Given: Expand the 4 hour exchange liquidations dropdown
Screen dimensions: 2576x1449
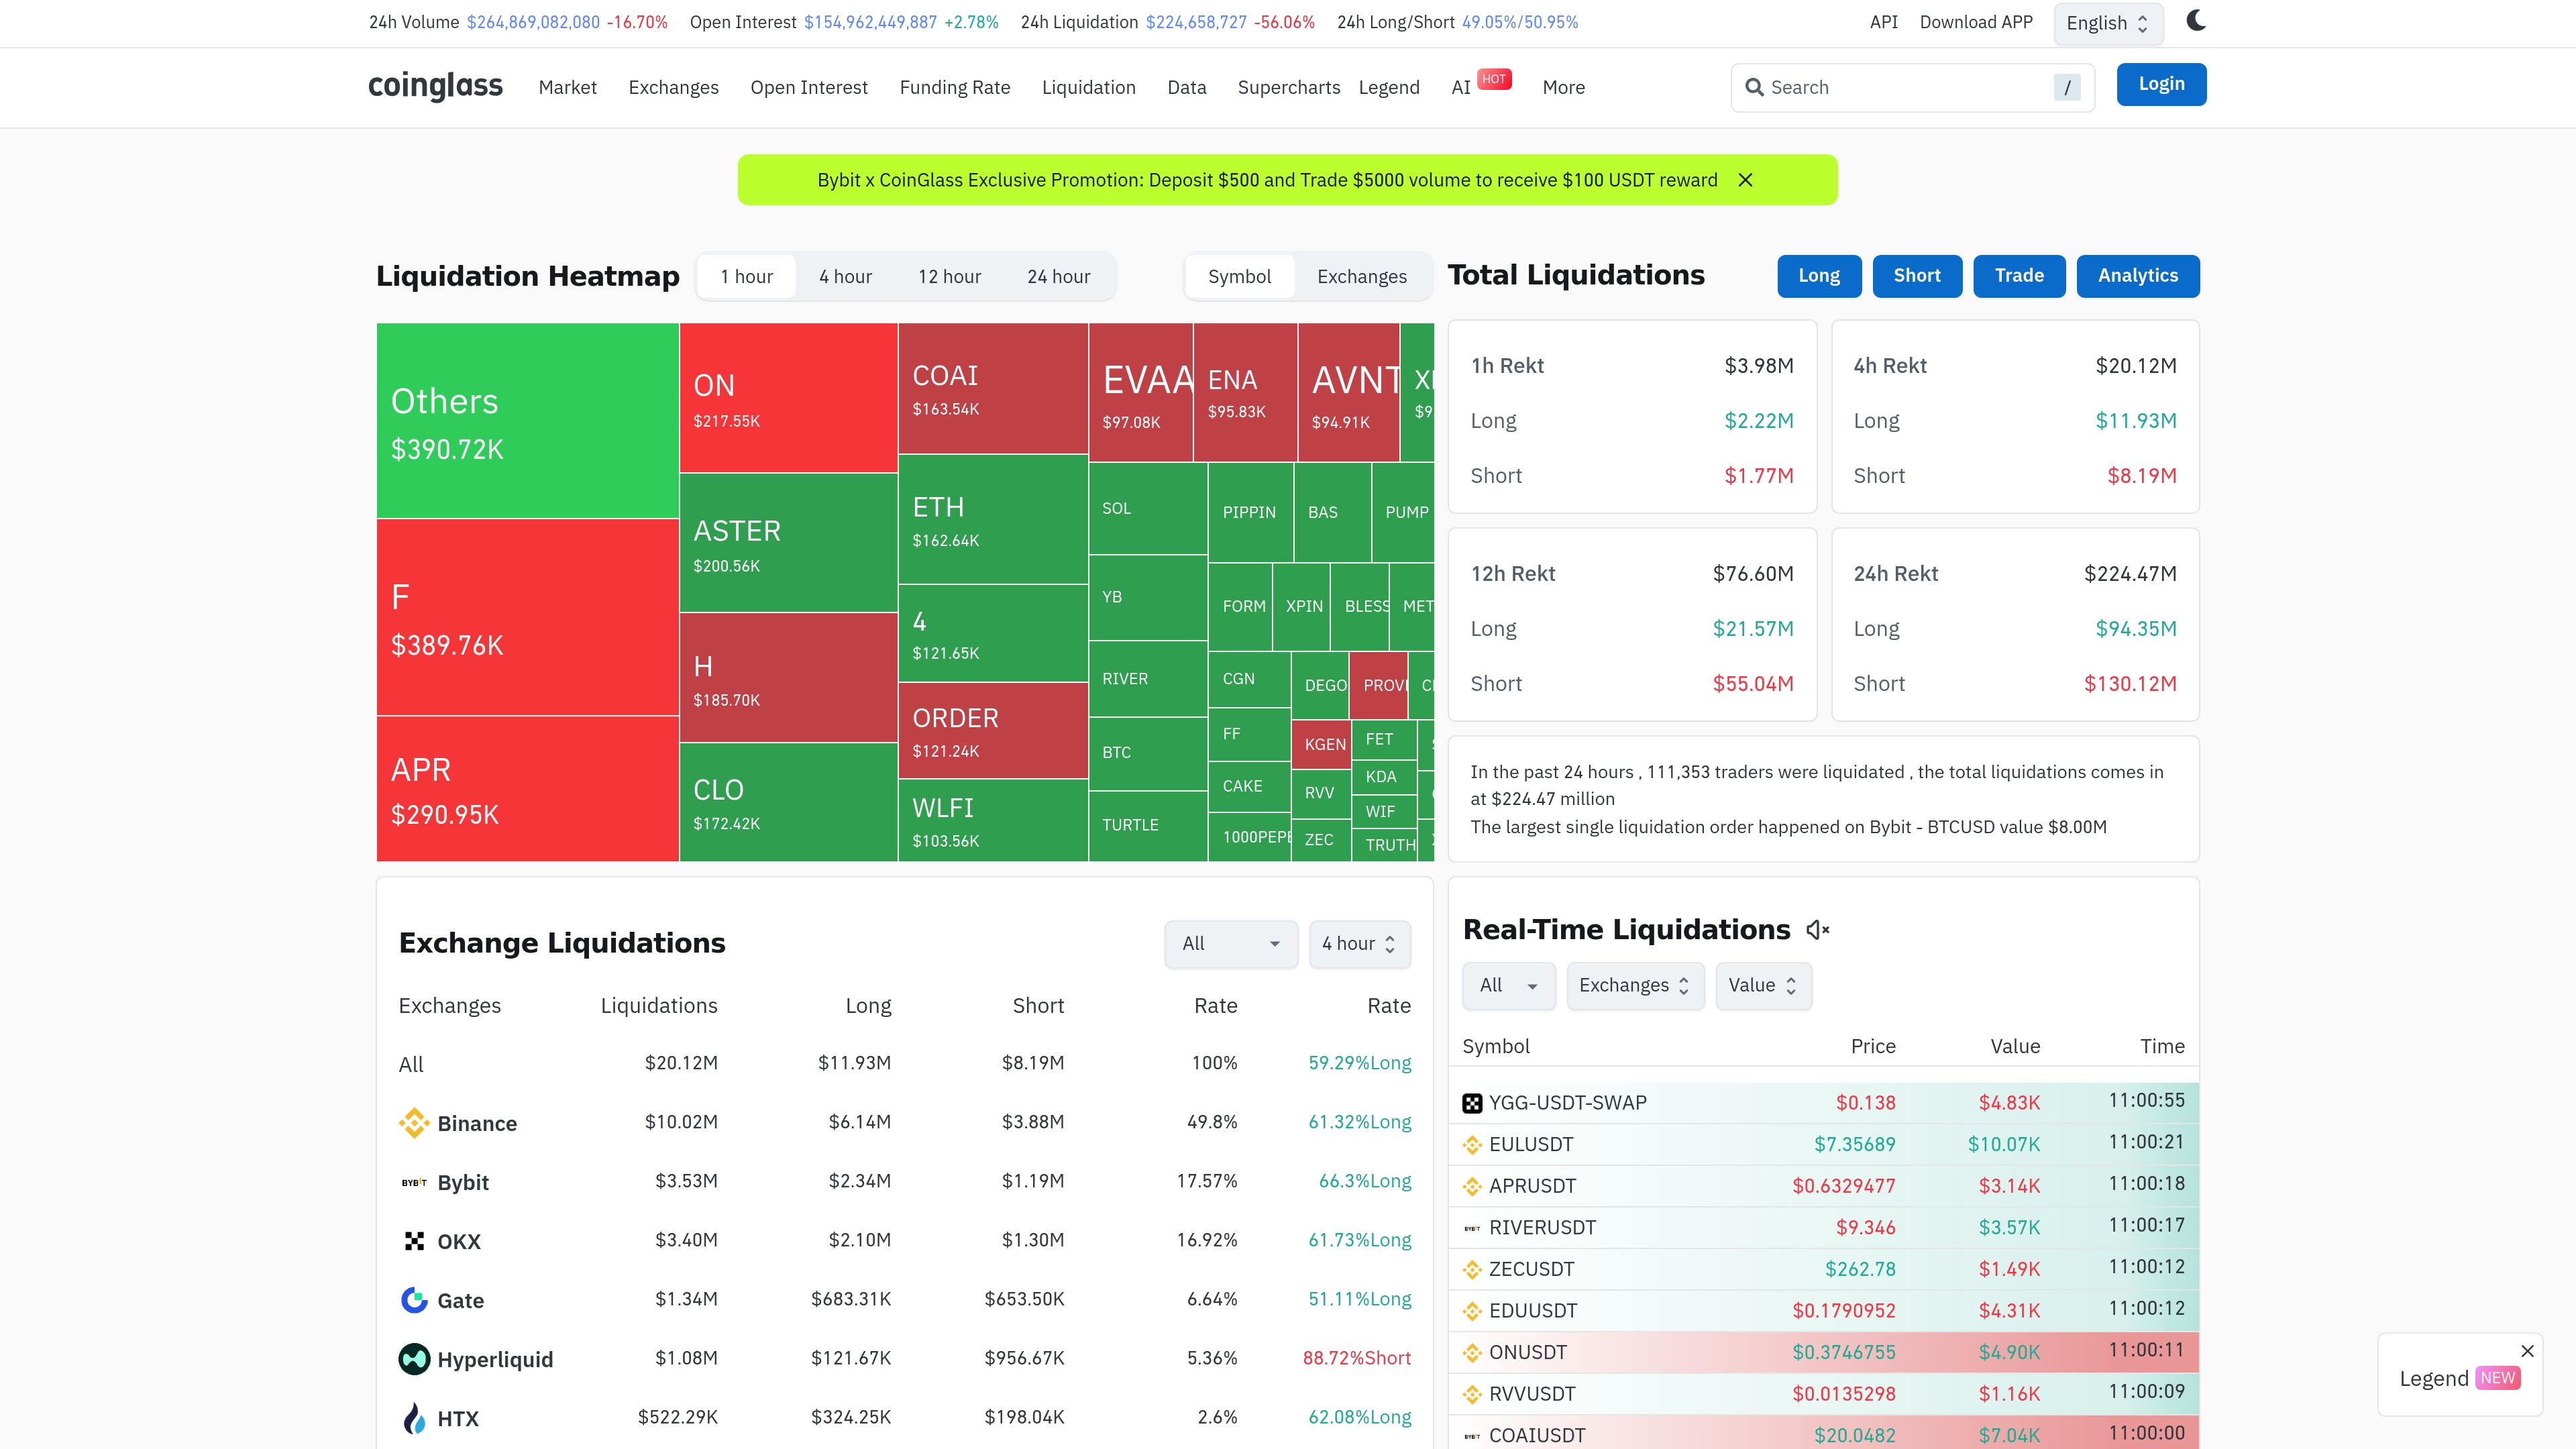Looking at the screenshot, I should click(1359, 944).
